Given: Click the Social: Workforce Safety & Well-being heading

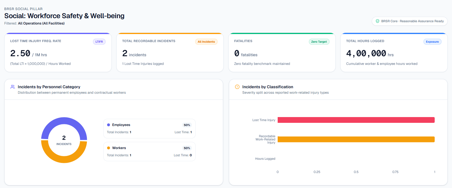Looking at the screenshot, I should click(x=64, y=16).
